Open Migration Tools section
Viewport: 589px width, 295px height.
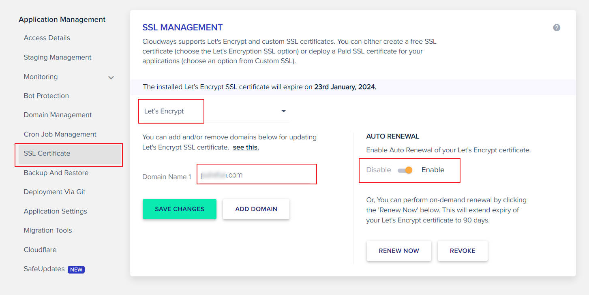[48, 230]
